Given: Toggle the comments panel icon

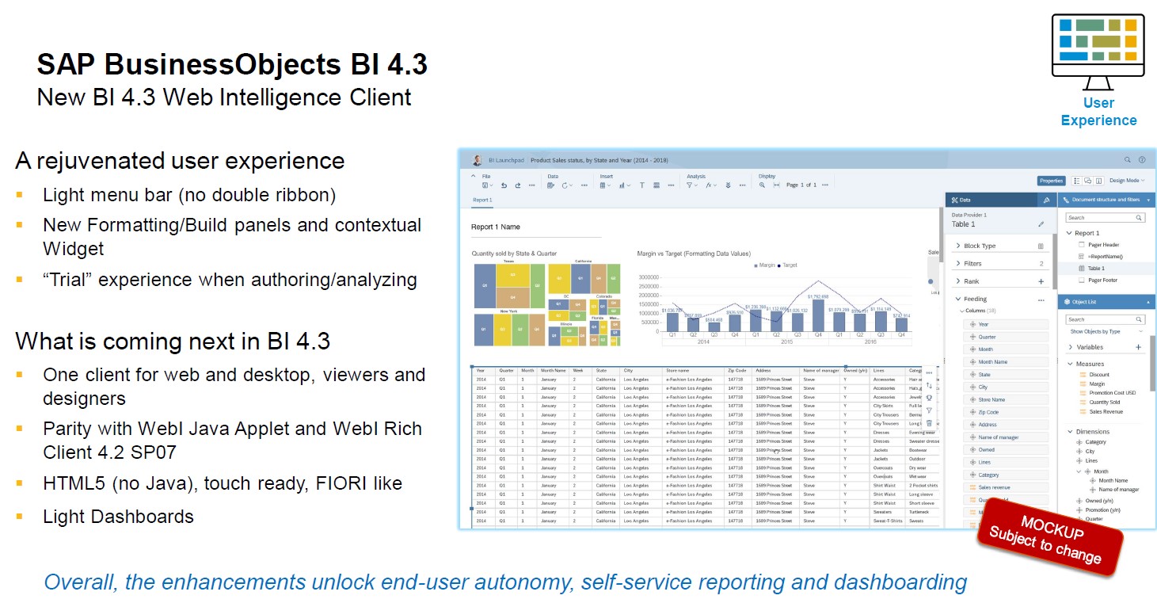Looking at the screenshot, I should (1088, 181).
